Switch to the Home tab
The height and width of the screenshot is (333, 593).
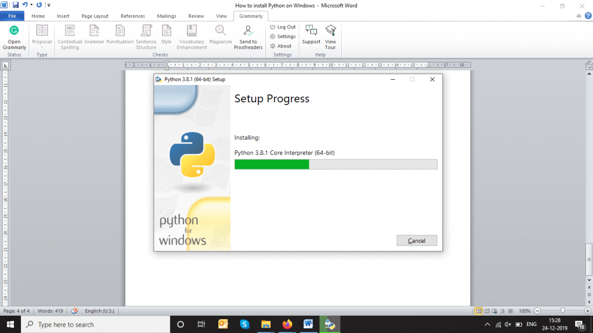click(x=38, y=16)
